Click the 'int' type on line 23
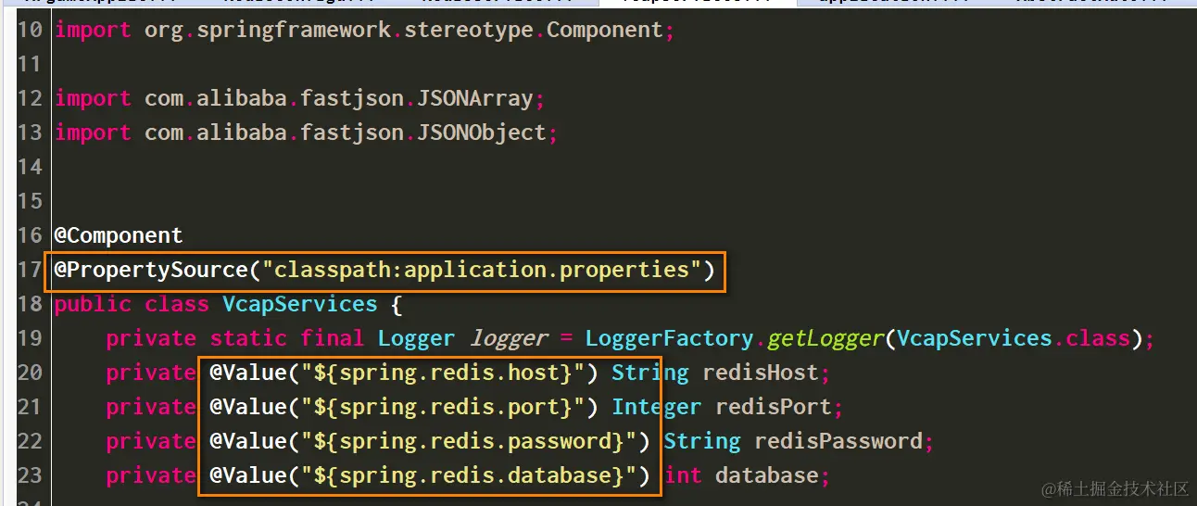The height and width of the screenshot is (506, 1197). coord(684,476)
